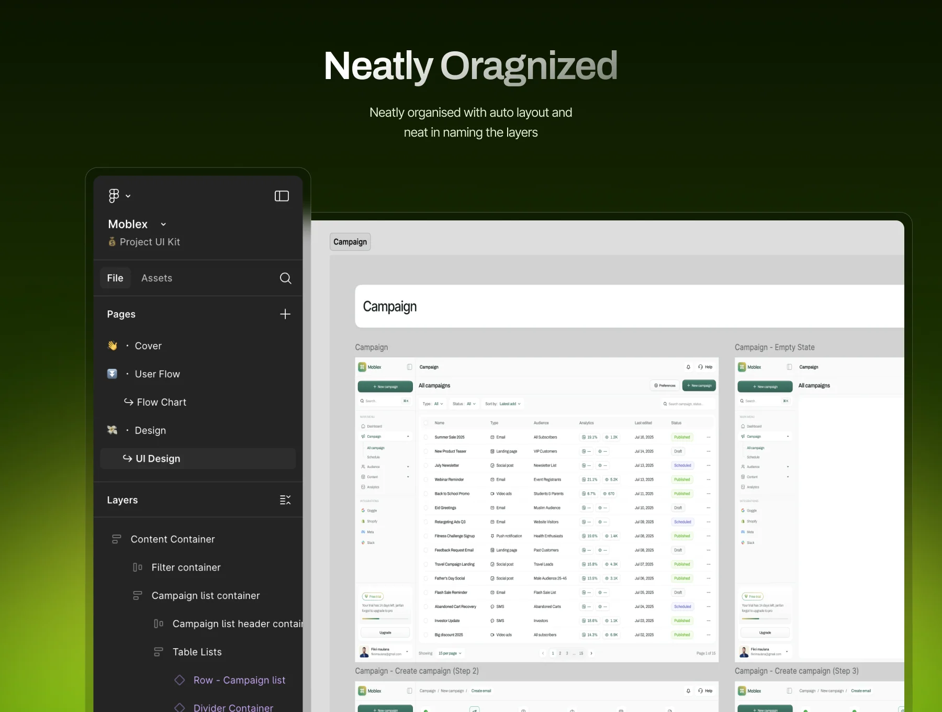
Task: Click the sidebar Search field in Campaign frame
Action: (x=385, y=401)
